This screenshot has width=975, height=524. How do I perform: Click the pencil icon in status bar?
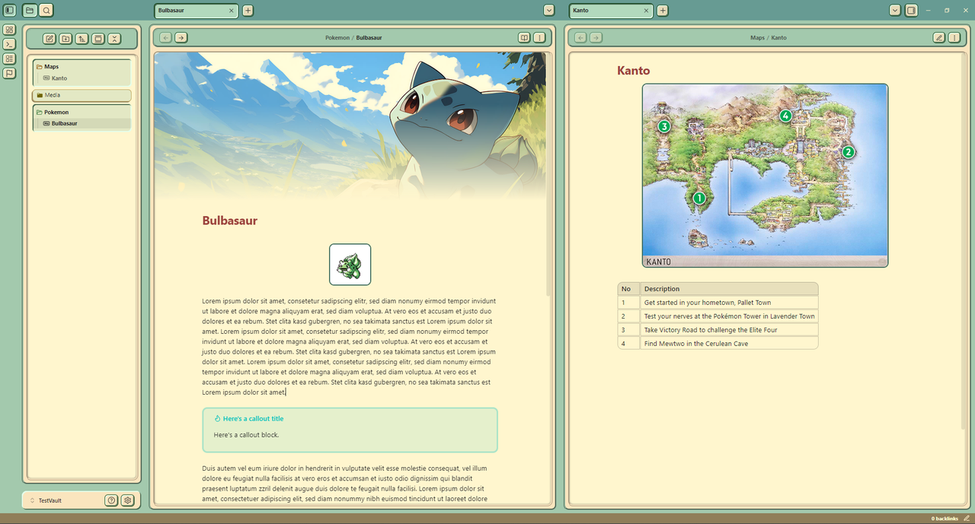click(967, 519)
